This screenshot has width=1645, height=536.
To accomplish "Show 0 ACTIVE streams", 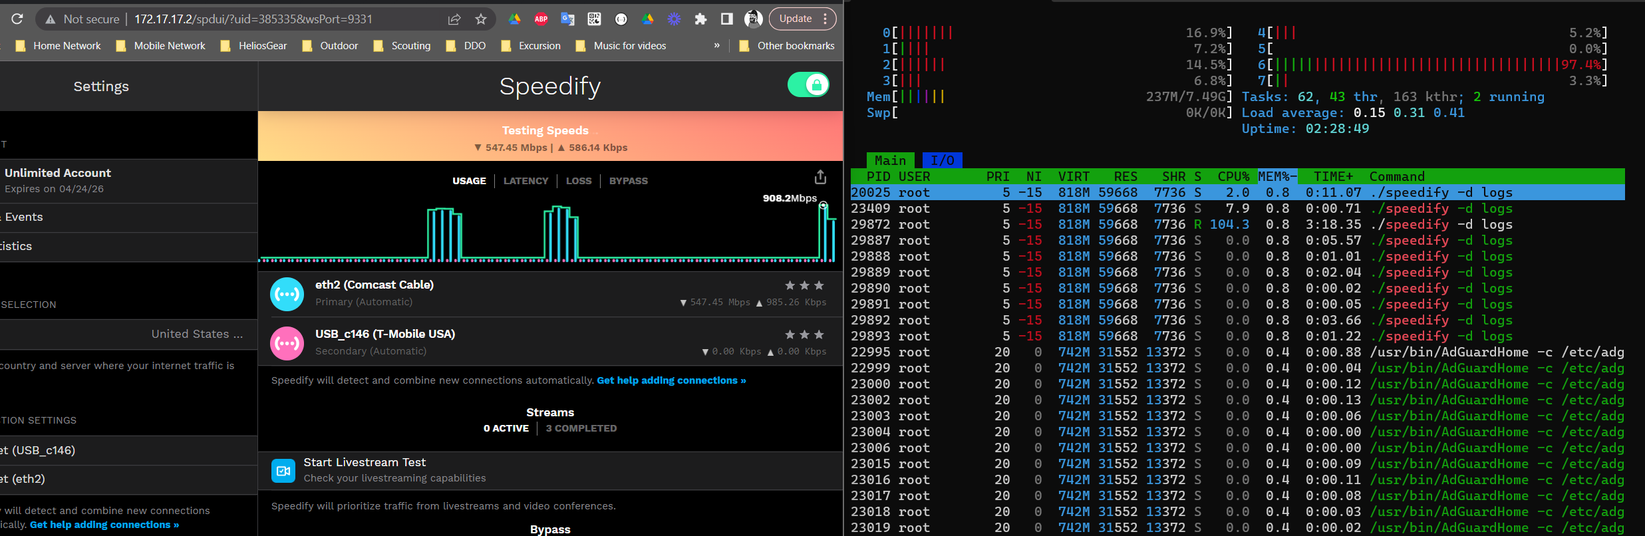I will (506, 428).
